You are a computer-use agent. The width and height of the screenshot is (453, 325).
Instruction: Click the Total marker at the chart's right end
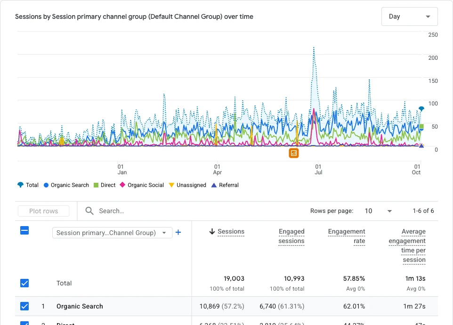[421, 109]
